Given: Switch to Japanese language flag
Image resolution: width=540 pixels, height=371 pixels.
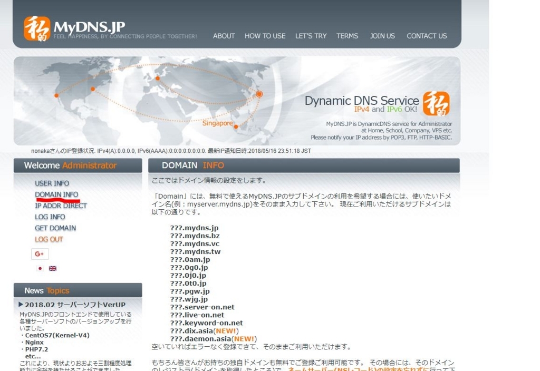Looking at the screenshot, I should 40,268.
